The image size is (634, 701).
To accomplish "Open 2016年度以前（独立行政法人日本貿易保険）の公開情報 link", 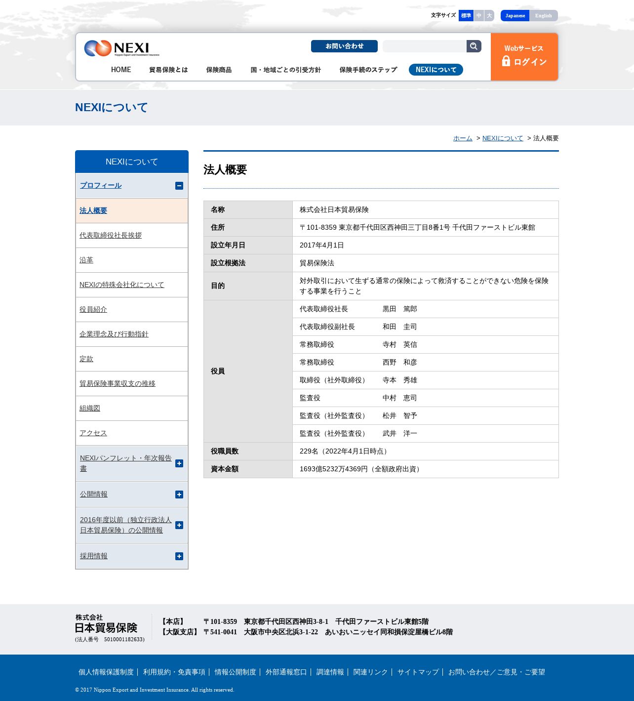I will point(126,525).
